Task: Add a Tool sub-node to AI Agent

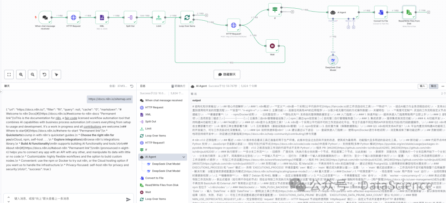Action: 354,27
